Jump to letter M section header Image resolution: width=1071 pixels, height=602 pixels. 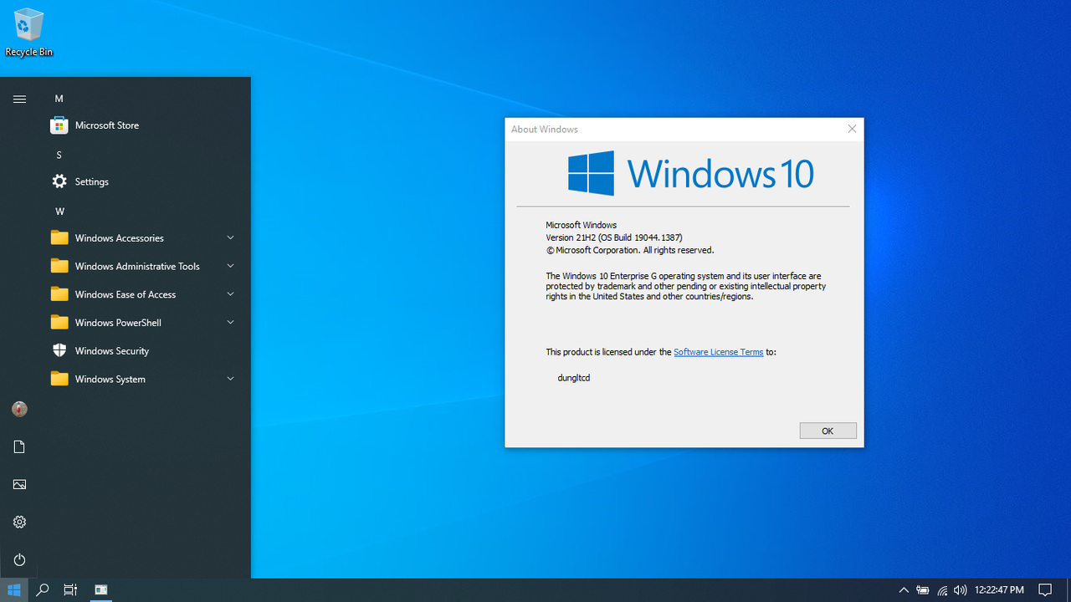(59, 99)
